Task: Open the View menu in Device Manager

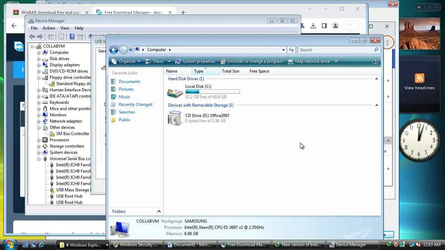Action: (x=65, y=28)
